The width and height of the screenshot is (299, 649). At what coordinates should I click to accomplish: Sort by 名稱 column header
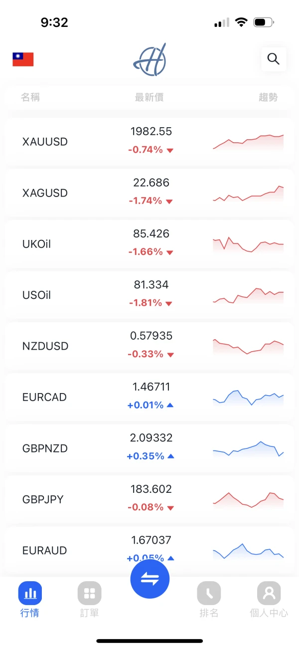(30, 98)
